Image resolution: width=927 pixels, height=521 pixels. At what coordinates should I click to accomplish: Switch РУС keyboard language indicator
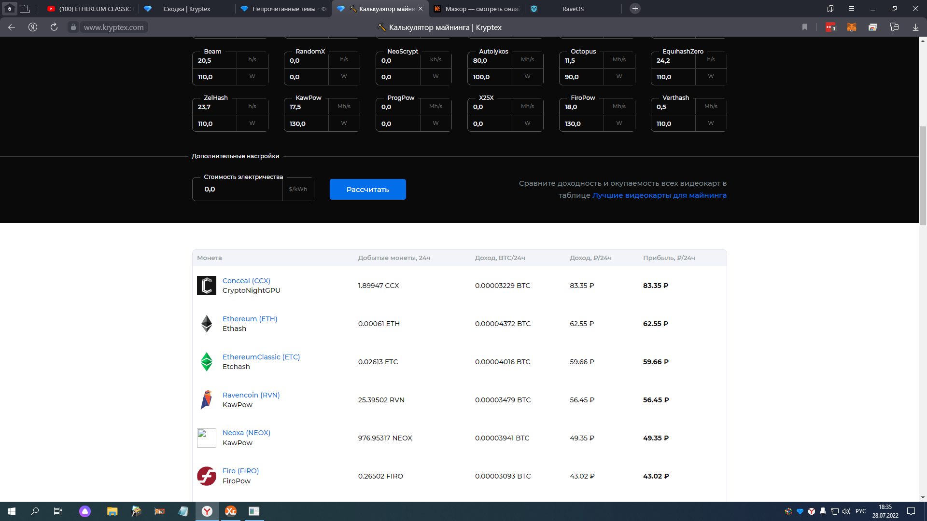click(860, 511)
